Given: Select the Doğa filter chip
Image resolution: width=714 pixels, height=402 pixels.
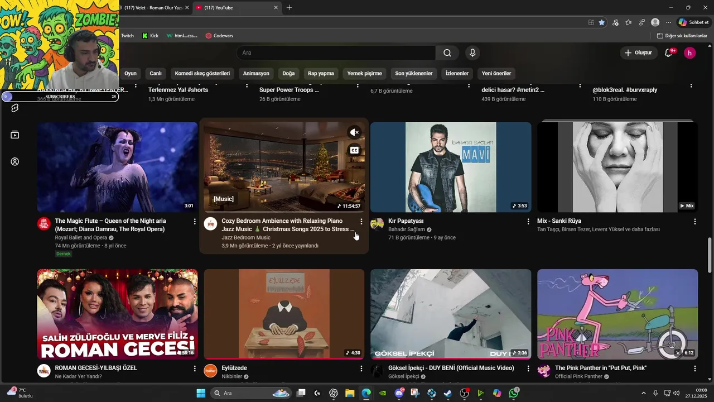Looking at the screenshot, I should (x=288, y=73).
